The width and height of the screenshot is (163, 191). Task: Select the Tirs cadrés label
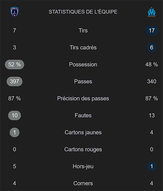83,47
